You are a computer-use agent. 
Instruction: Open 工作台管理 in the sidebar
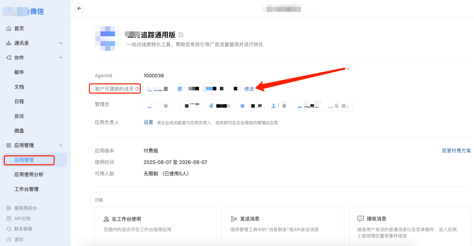click(x=28, y=189)
